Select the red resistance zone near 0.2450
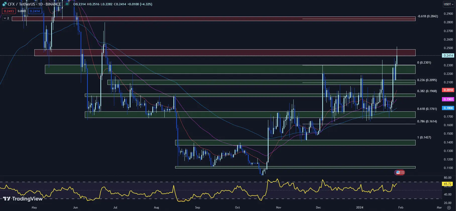456x211 pixels. pos(225,53)
